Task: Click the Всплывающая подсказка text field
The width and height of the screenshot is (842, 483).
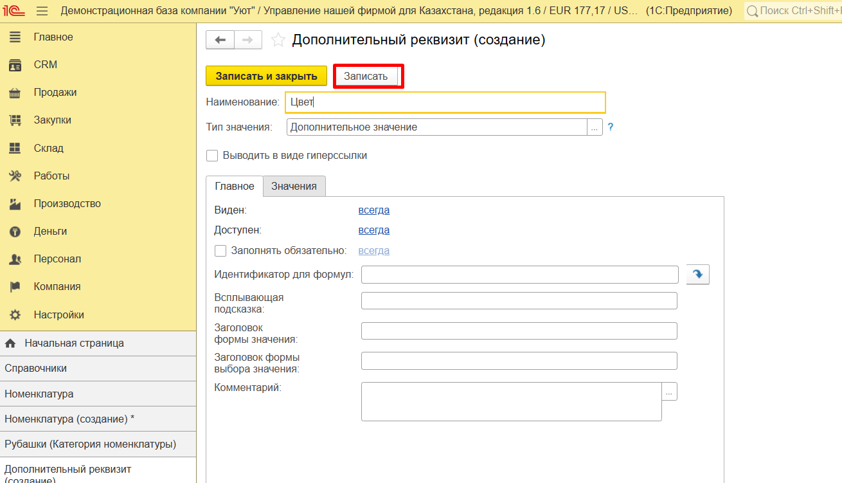Action: pos(519,301)
